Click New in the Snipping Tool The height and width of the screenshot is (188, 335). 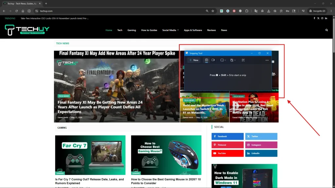click(x=194, y=60)
